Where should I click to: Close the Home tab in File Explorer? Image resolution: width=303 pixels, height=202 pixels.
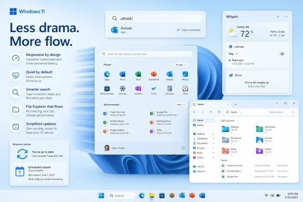coord(228,104)
